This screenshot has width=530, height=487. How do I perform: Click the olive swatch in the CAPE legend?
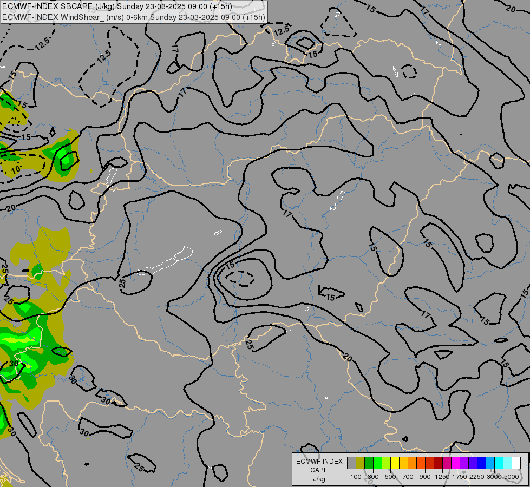361,463
